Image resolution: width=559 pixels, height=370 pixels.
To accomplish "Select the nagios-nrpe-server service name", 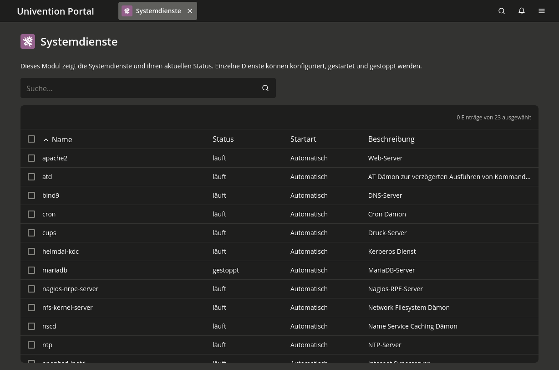I will [x=70, y=289].
